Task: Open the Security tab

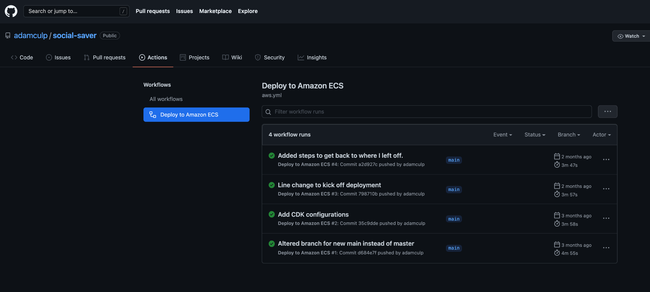Action: point(270,57)
